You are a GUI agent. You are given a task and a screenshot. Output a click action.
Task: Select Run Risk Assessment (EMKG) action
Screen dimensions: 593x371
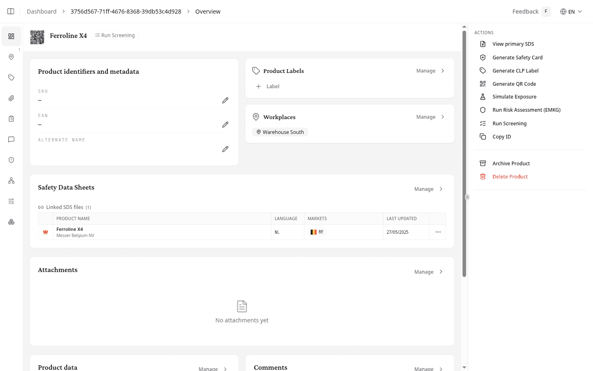pyautogui.click(x=527, y=110)
